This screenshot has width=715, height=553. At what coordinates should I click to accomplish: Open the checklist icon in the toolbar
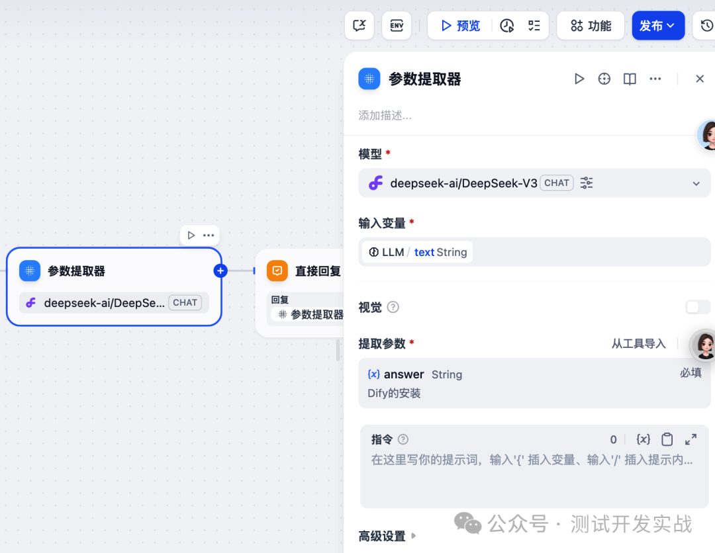pos(534,26)
